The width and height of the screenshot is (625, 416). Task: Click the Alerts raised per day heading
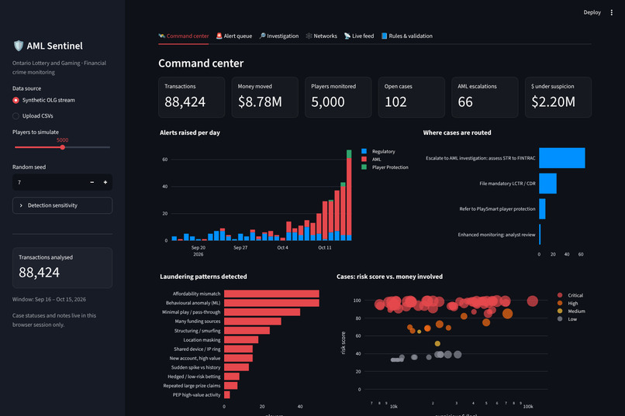tap(190, 132)
